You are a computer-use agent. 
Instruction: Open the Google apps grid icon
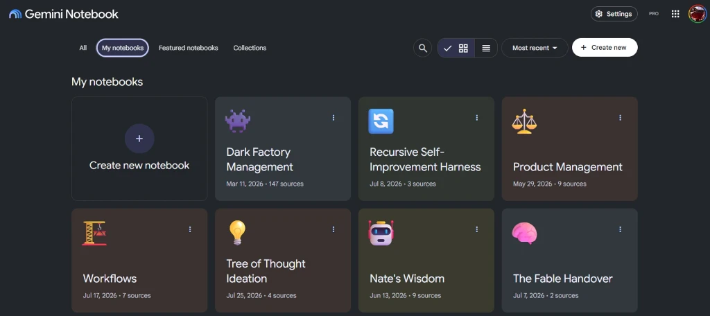[675, 14]
